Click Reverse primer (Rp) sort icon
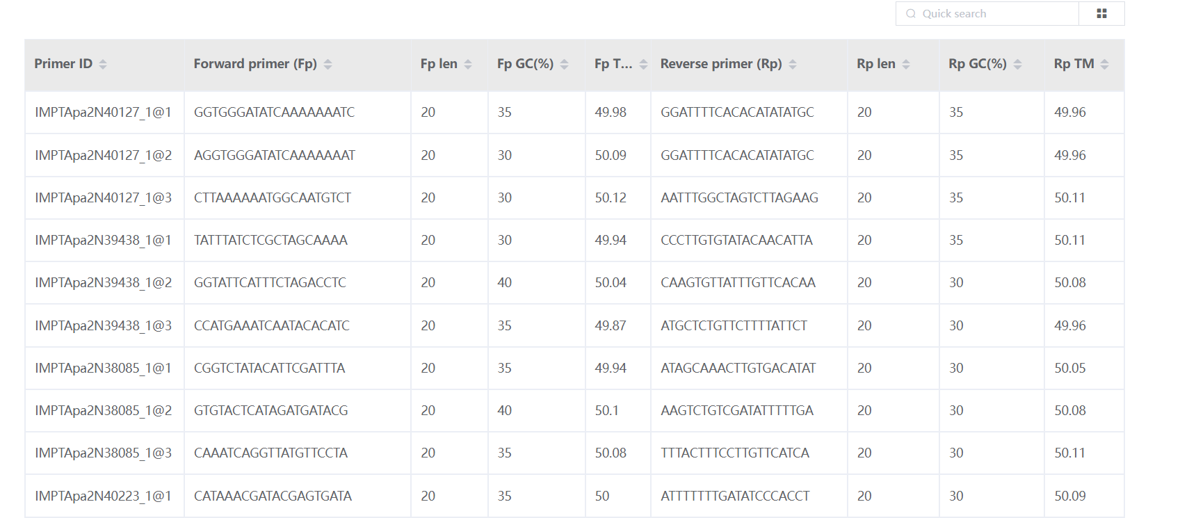The image size is (1180, 518). click(x=793, y=64)
